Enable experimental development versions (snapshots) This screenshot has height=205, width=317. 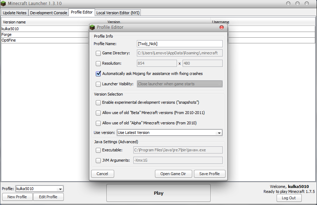[x=98, y=102]
